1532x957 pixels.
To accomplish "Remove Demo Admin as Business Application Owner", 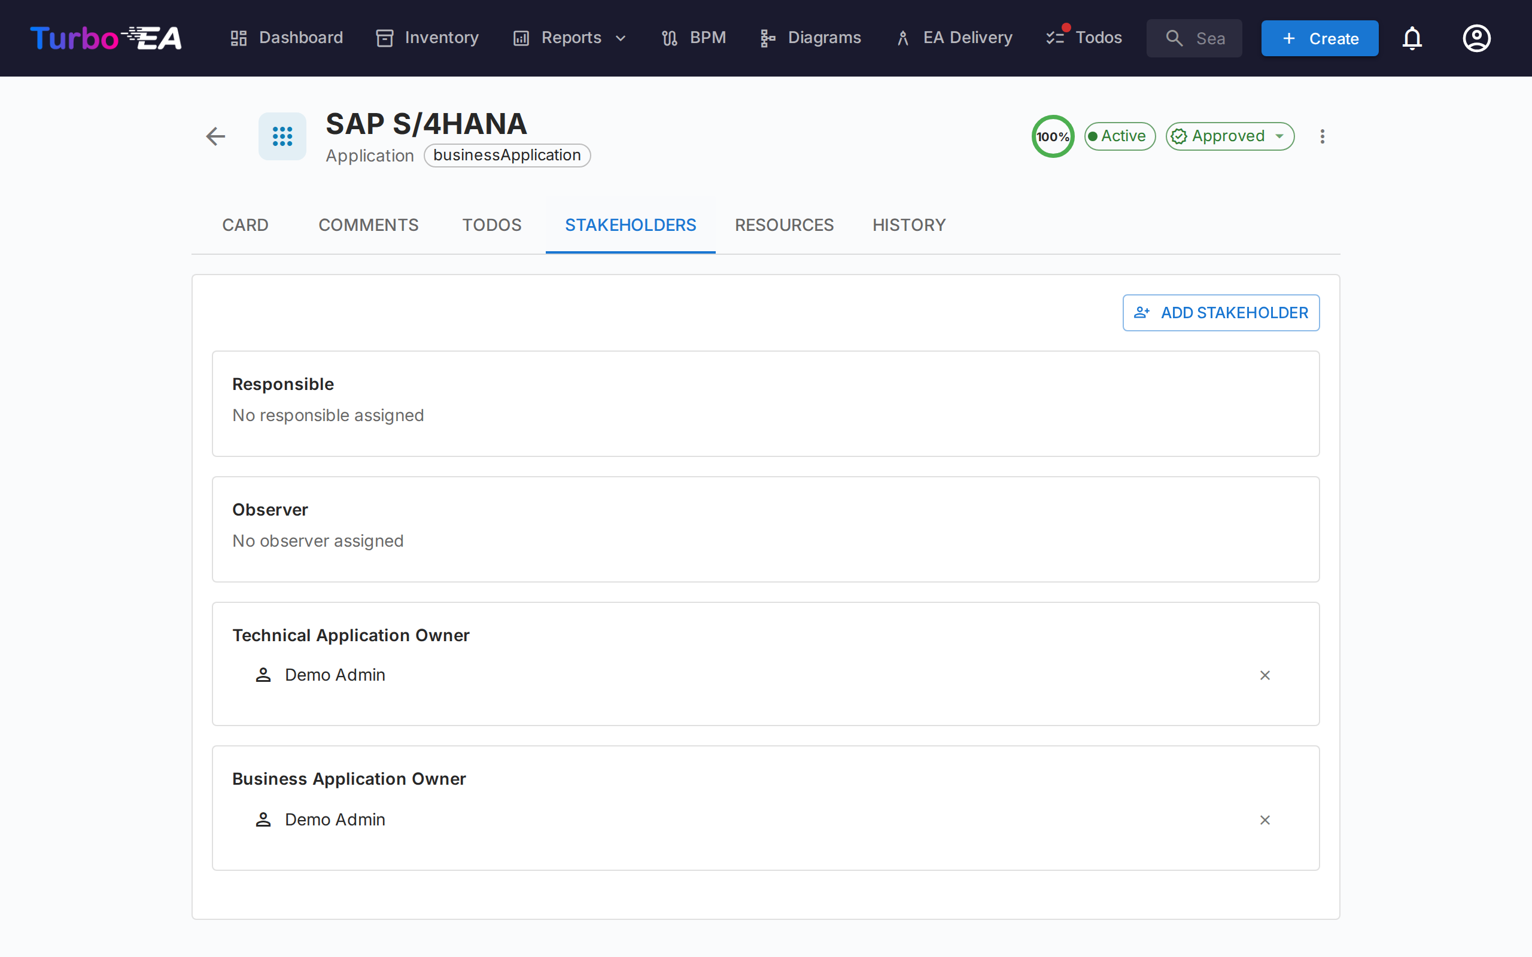I will pyautogui.click(x=1265, y=819).
